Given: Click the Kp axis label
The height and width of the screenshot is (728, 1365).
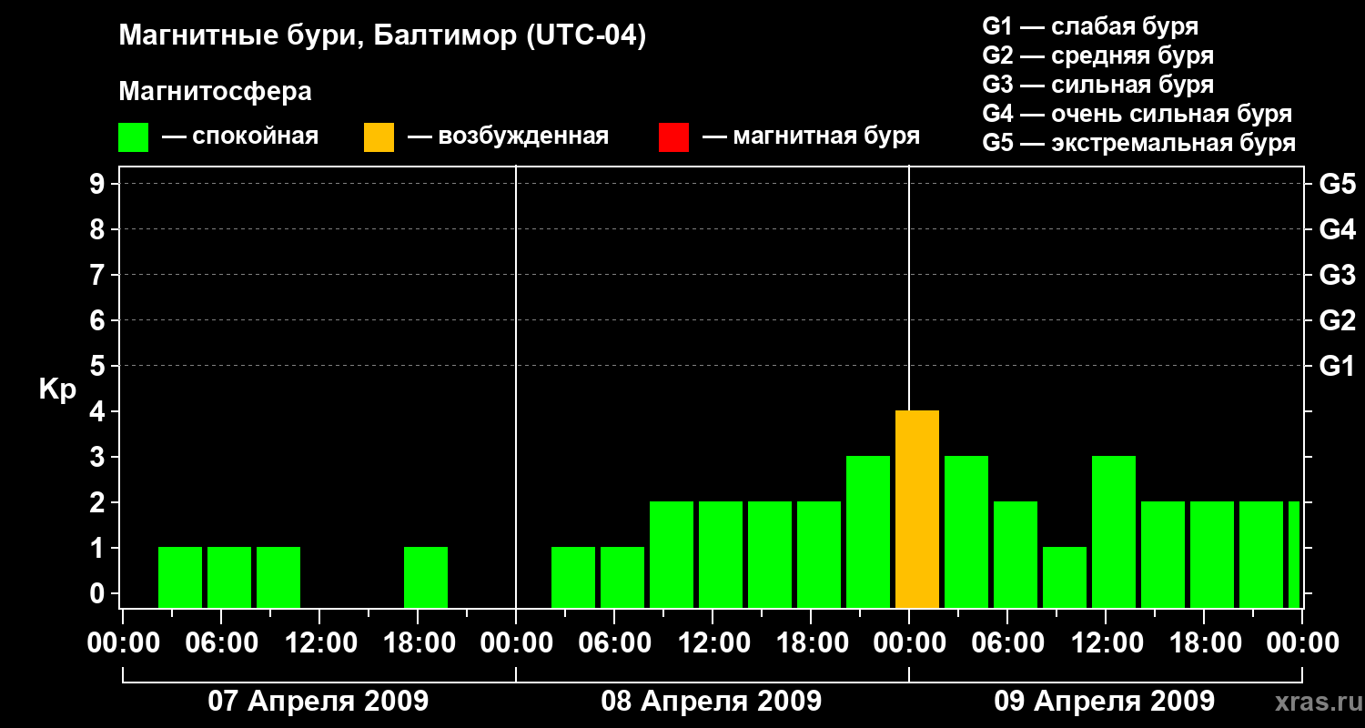Looking at the screenshot, I should (57, 389).
